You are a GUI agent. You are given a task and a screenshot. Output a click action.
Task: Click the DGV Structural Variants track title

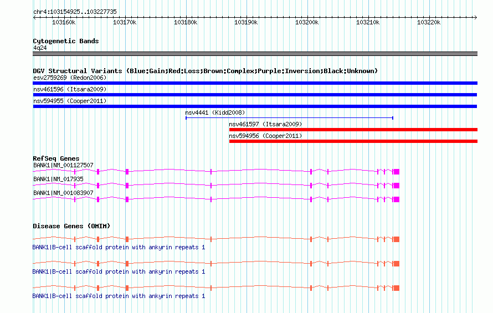[206, 71]
